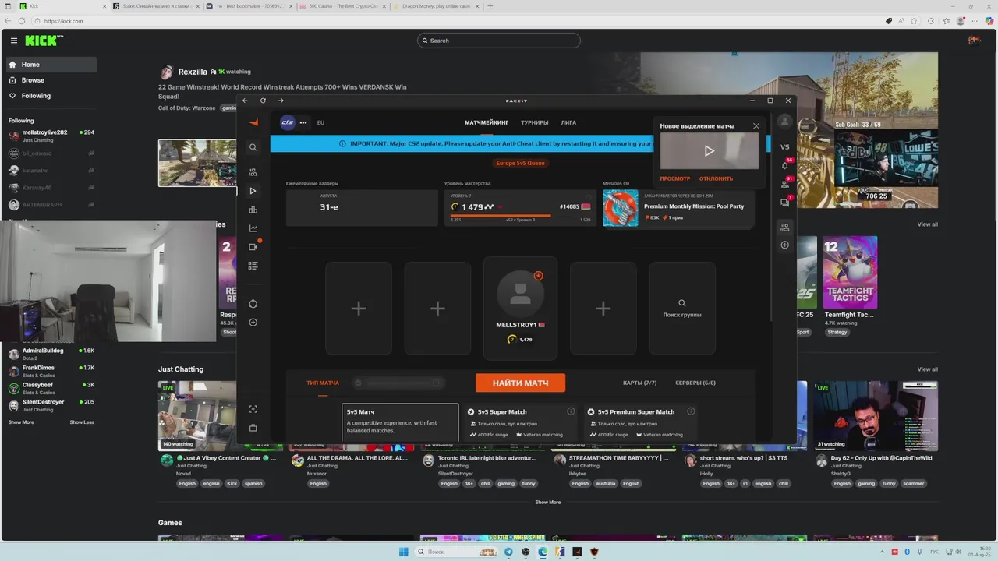The height and width of the screenshot is (561, 998).
Task: Open FACEIT video camera sidebar icon
Action: point(253,247)
